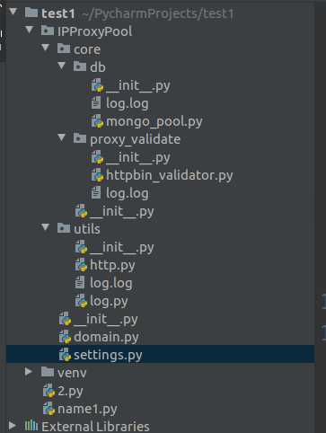The image size is (326, 433).
Task: Collapse the core folder arrow
Action: 46,48
